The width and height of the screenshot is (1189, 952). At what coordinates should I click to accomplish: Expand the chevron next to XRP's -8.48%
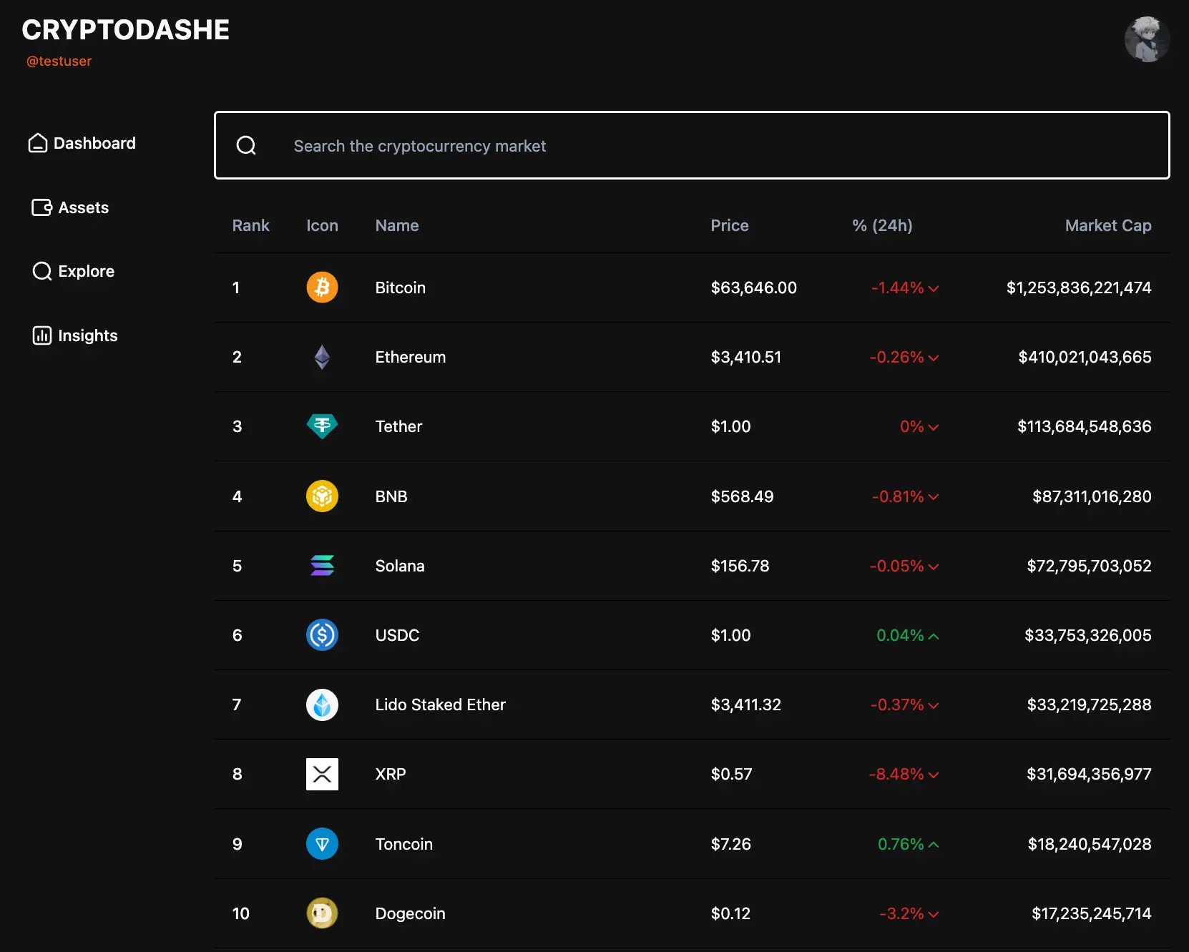[x=934, y=775]
